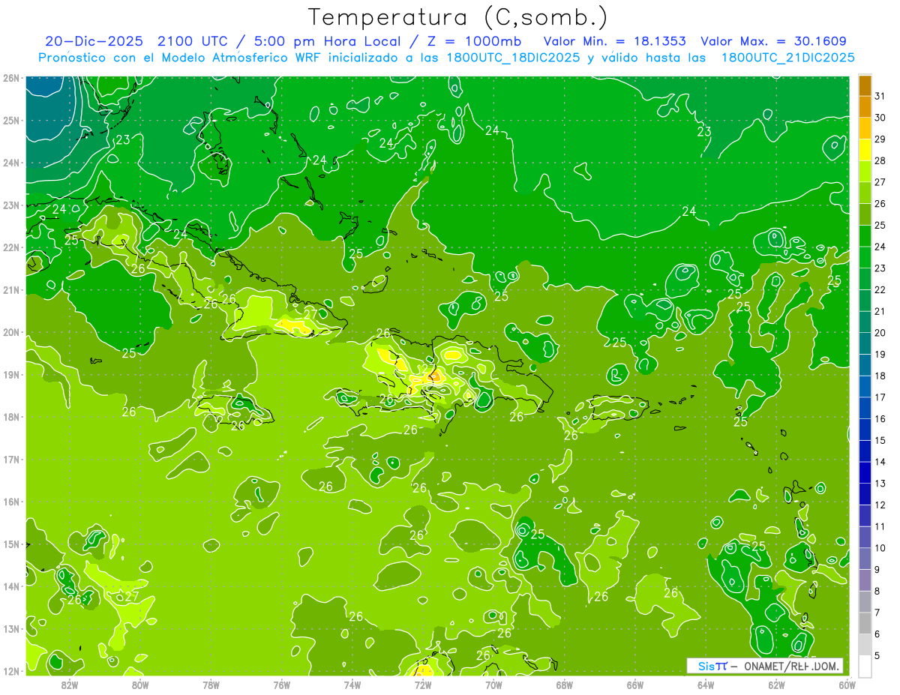Click the 20N latitude axis label
Image resolution: width=900 pixels, height=695 pixels.
point(11,332)
